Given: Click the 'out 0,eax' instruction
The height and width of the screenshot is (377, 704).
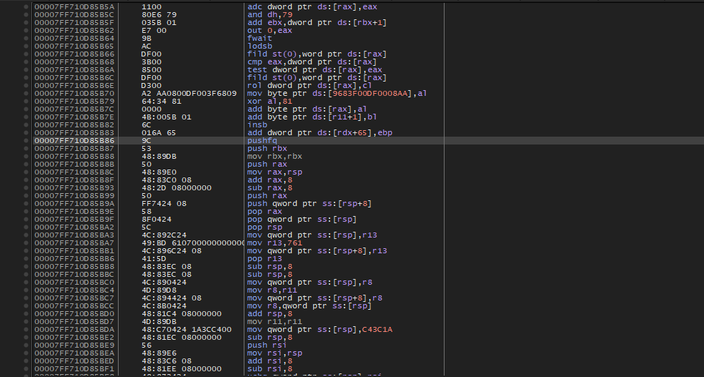Looking at the screenshot, I should pos(267,30).
